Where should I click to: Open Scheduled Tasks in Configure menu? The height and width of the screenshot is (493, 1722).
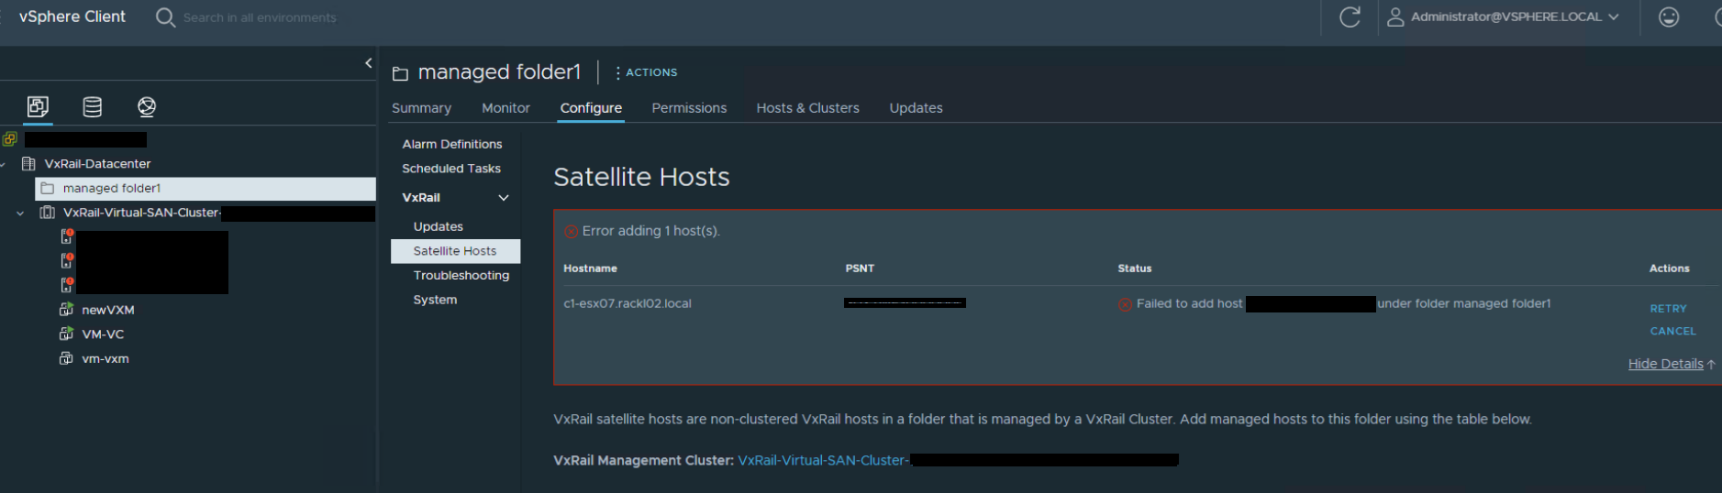451,169
